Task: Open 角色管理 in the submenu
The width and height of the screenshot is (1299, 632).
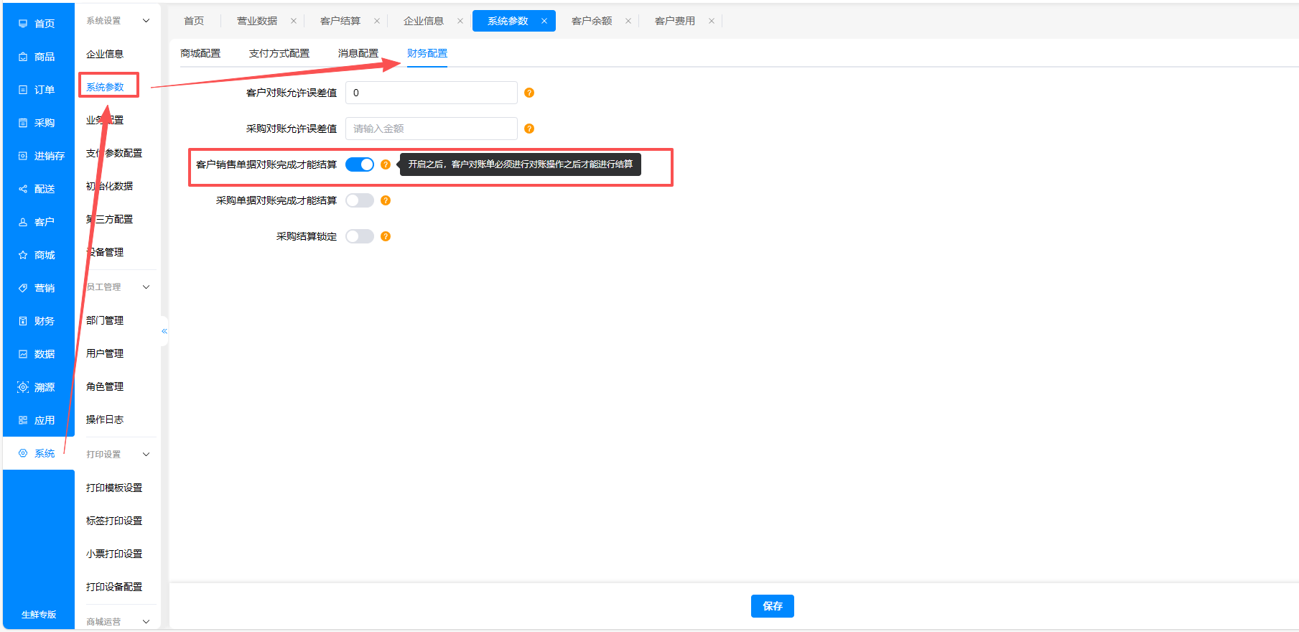Action: [x=105, y=386]
